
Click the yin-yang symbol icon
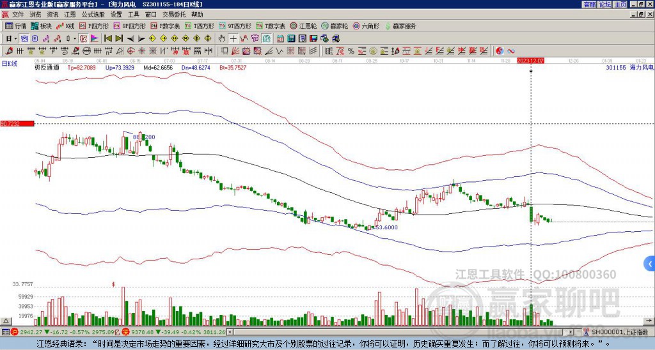point(500,51)
